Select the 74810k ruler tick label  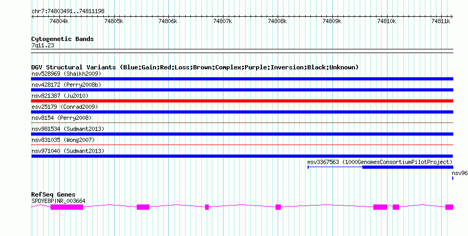click(x=387, y=22)
